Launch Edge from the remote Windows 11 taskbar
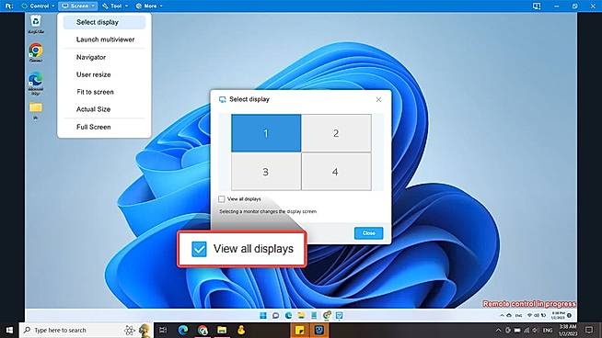Viewport: 602px width, 338px height. pos(288,315)
